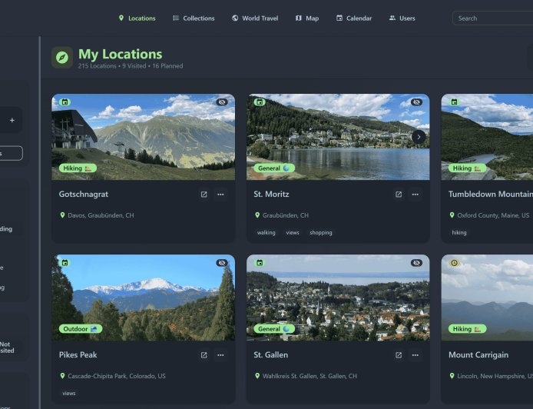Click location pin next to Oxford County, Maine
Screen dimensions: 533x409
pos(452,215)
